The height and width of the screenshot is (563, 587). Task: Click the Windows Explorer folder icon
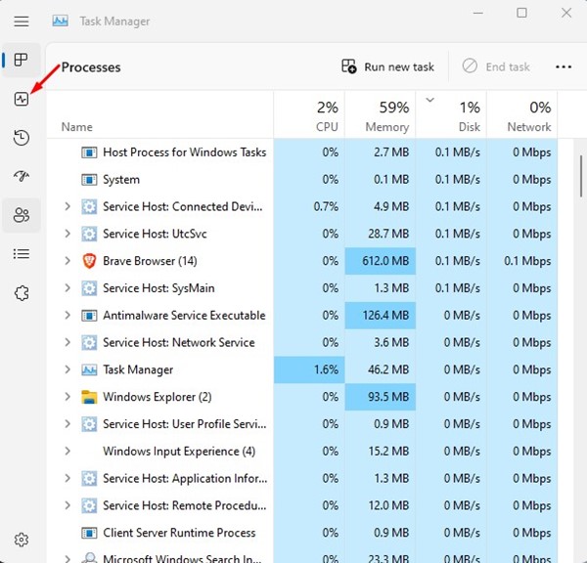click(89, 397)
